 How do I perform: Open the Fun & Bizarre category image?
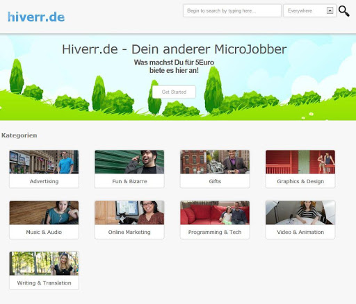click(x=129, y=162)
